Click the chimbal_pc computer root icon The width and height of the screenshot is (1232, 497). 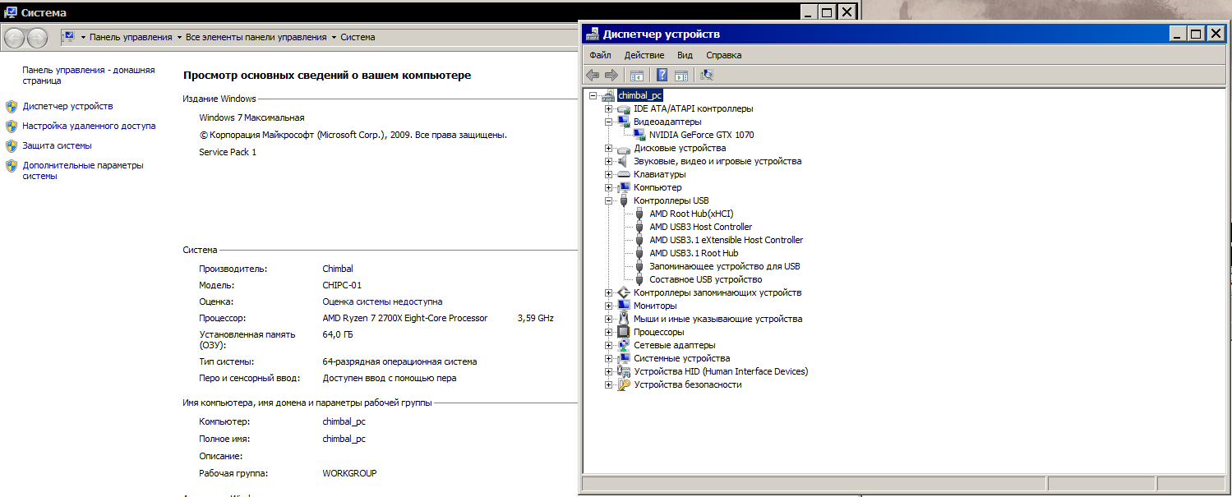[x=609, y=95]
